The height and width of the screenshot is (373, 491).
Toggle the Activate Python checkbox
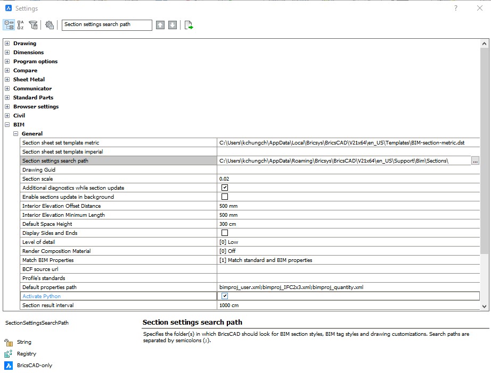[x=225, y=296]
